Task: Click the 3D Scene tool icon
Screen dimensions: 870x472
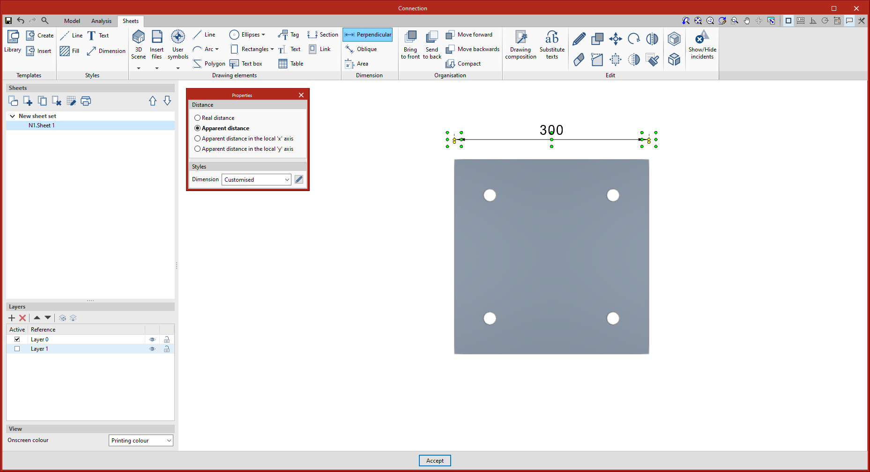Action: [138, 37]
